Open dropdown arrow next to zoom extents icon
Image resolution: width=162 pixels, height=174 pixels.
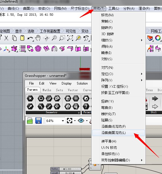tap(75, 121)
